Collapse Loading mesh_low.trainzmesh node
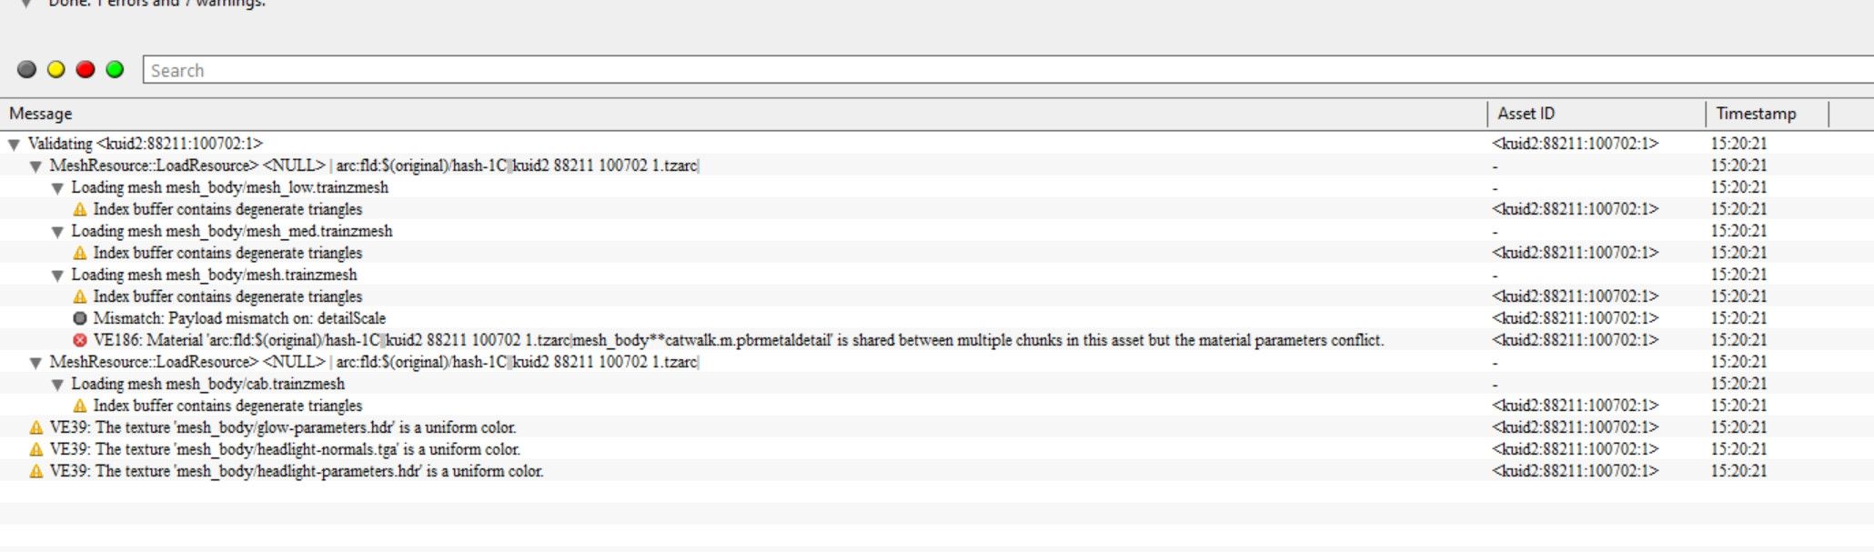Viewport: 1874px width, 552px height. 57,188
